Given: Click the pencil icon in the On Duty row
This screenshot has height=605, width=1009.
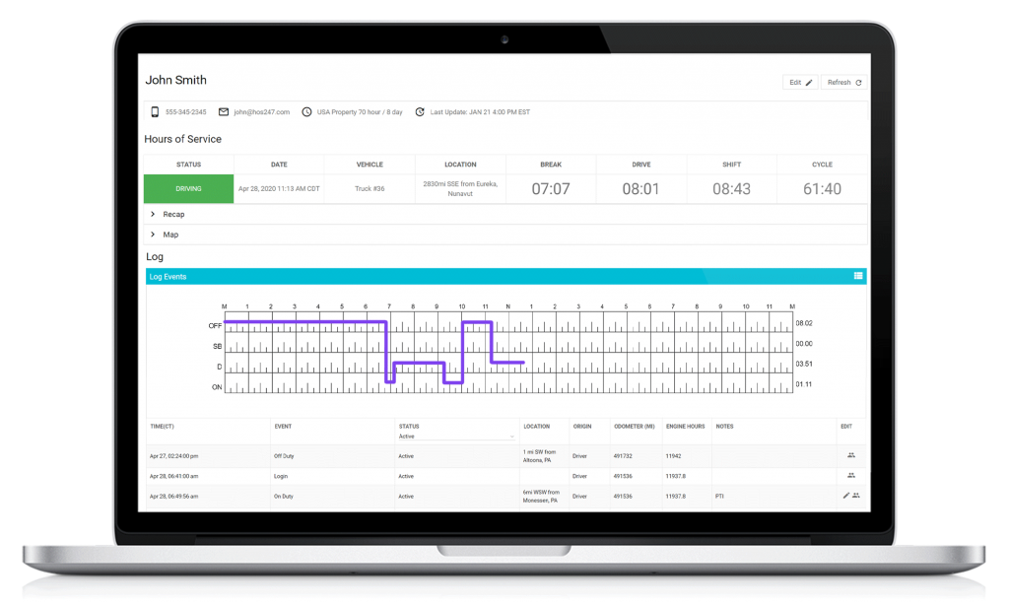Looking at the screenshot, I should pos(846,495).
